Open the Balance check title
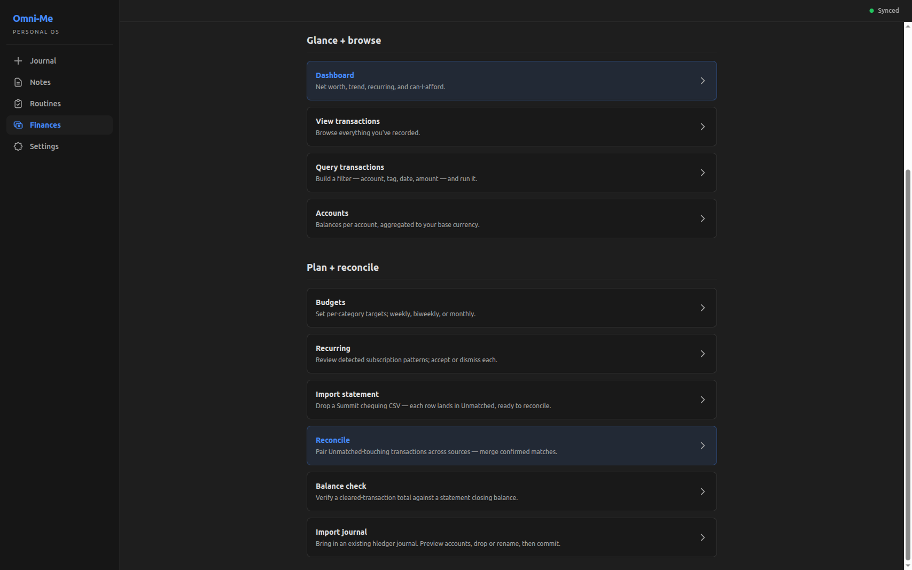Image resolution: width=912 pixels, height=570 pixels. click(x=341, y=486)
